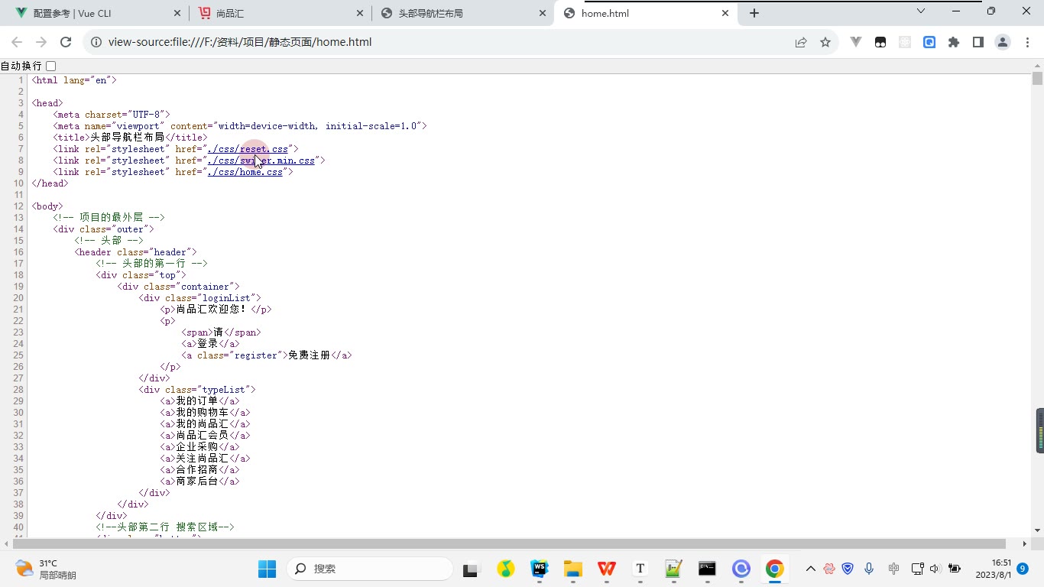Launch WebStorm from the taskbar

(x=540, y=569)
